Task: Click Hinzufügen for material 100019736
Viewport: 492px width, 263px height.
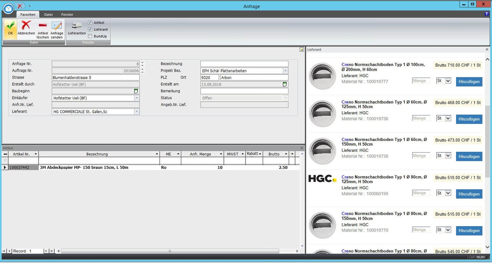Action: pos(469,119)
